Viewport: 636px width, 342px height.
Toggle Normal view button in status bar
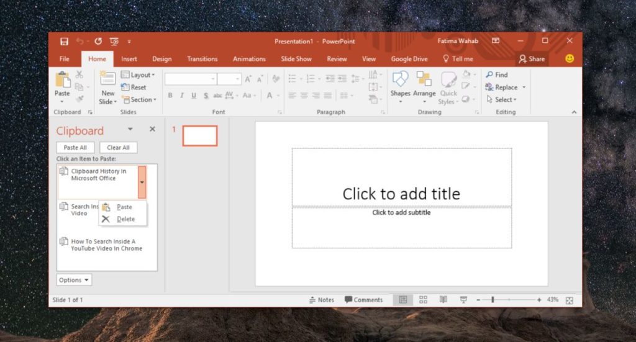click(x=402, y=300)
